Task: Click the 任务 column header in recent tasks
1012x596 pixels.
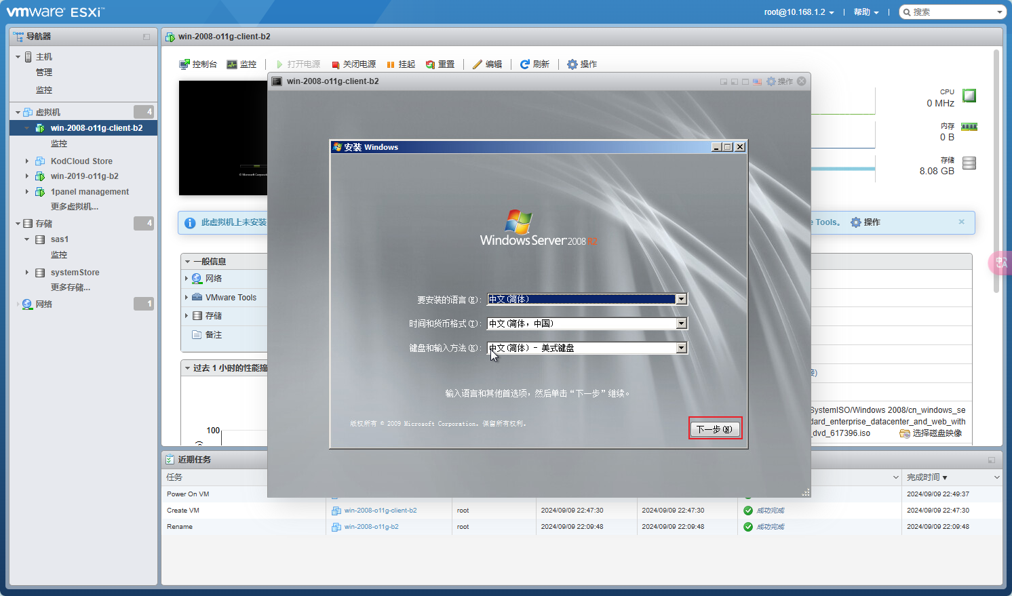Action: click(174, 477)
